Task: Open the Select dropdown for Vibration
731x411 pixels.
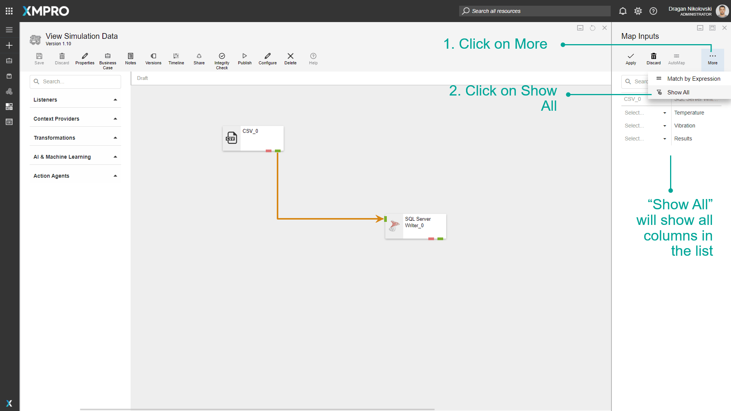Action: click(x=645, y=126)
